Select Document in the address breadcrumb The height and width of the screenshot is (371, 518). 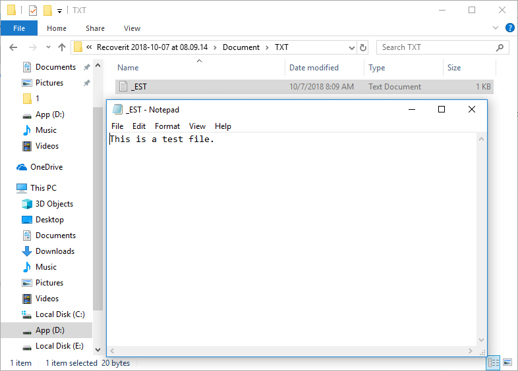click(x=241, y=47)
